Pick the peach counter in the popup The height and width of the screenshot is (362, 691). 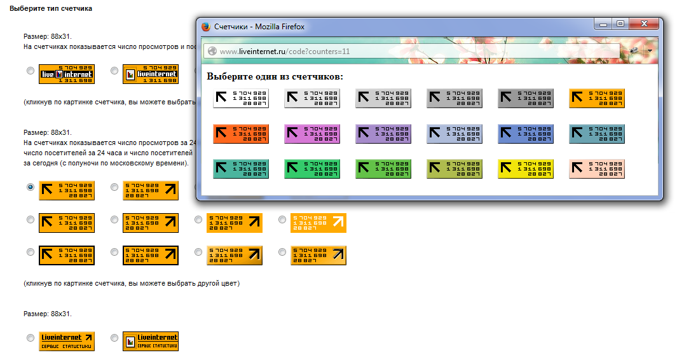click(x=597, y=169)
